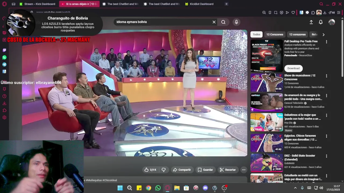Open menu for 'DBZ - Solid State Scouter'
The image size is (344, 193).
click(327, 156)
